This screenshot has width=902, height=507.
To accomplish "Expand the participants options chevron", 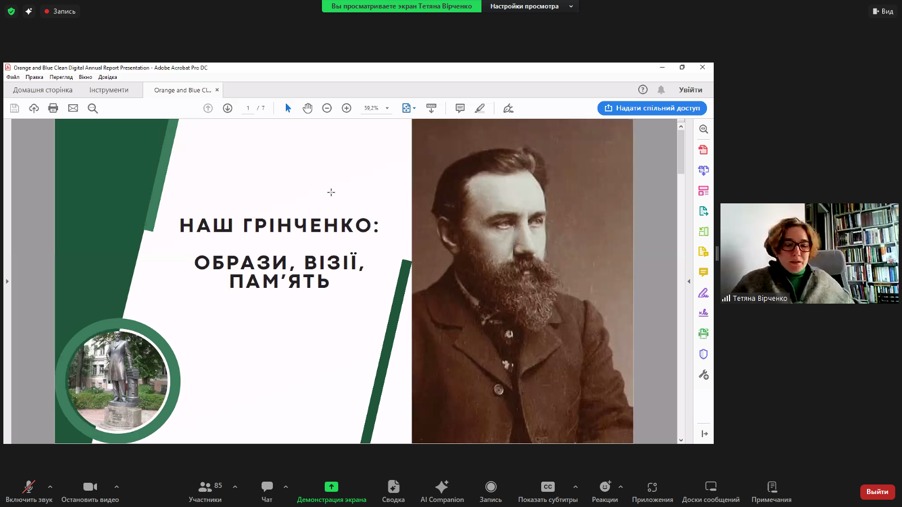I will click(x=235, y=487).
